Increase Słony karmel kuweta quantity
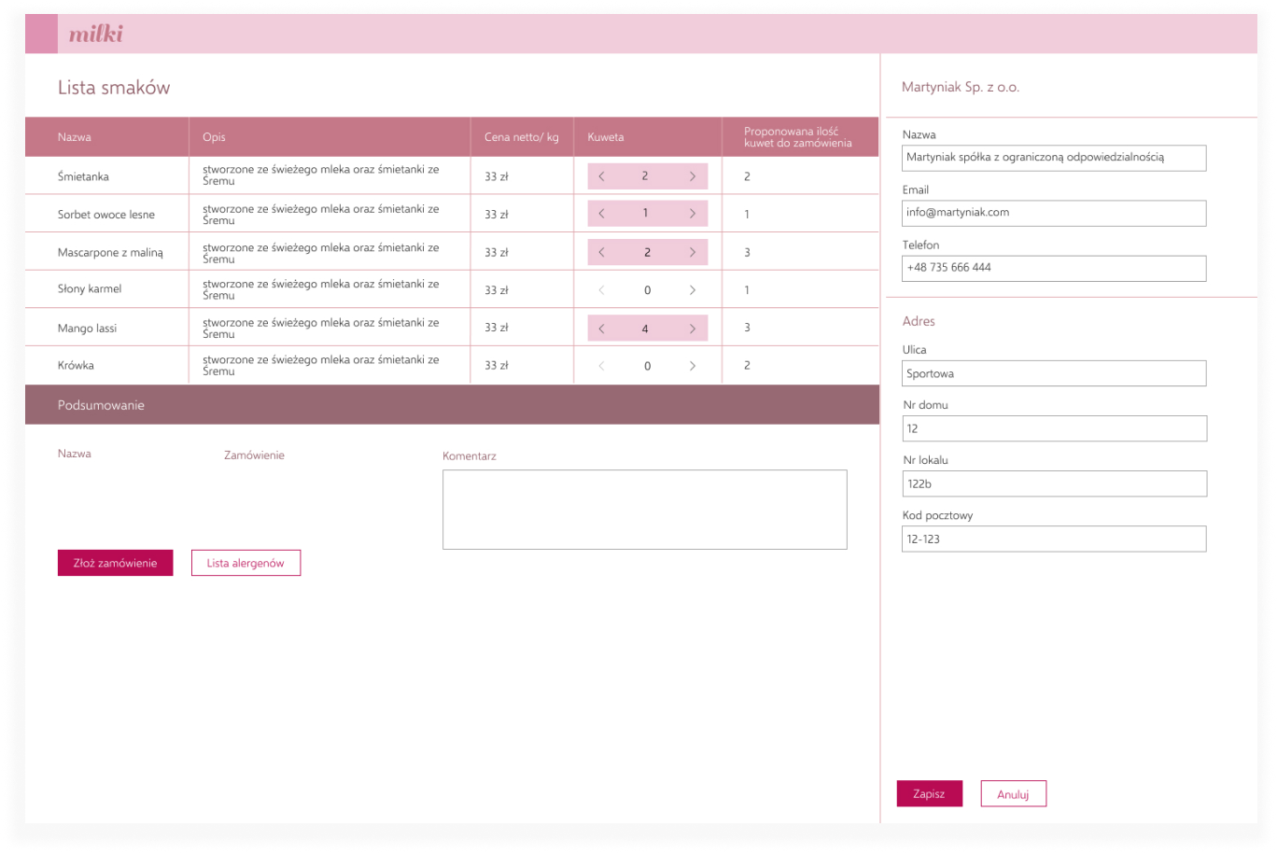1277x854 pixels. 692,290
